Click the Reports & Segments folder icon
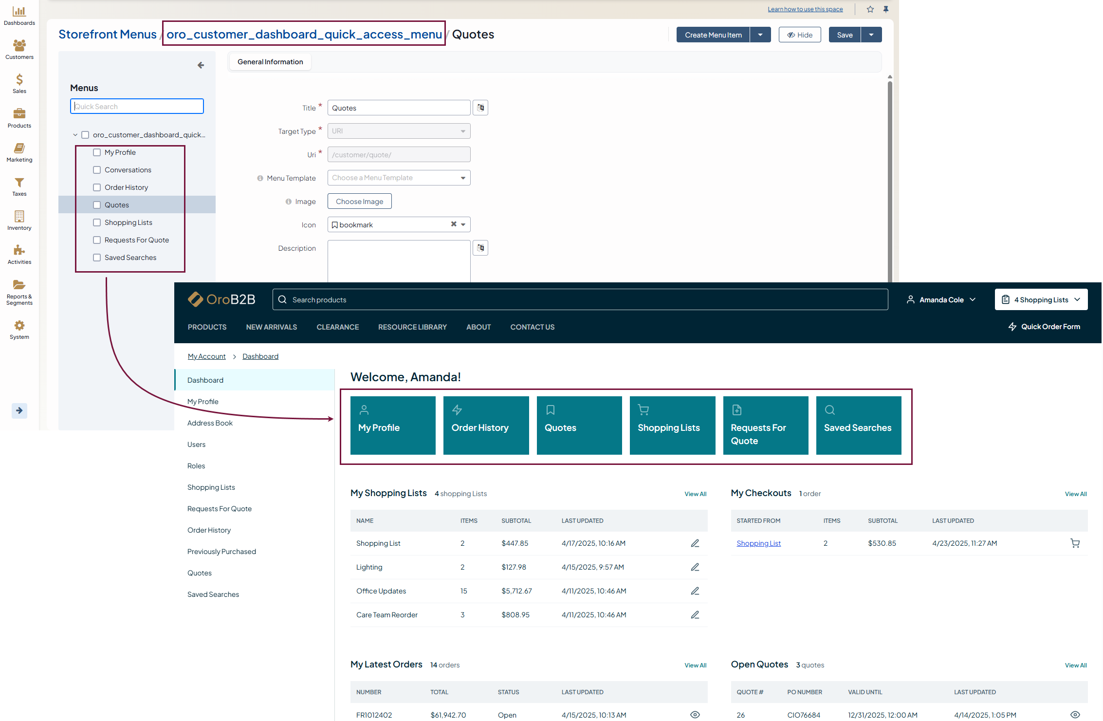This screenshot has height=721, width=1103. coord(19,285)
